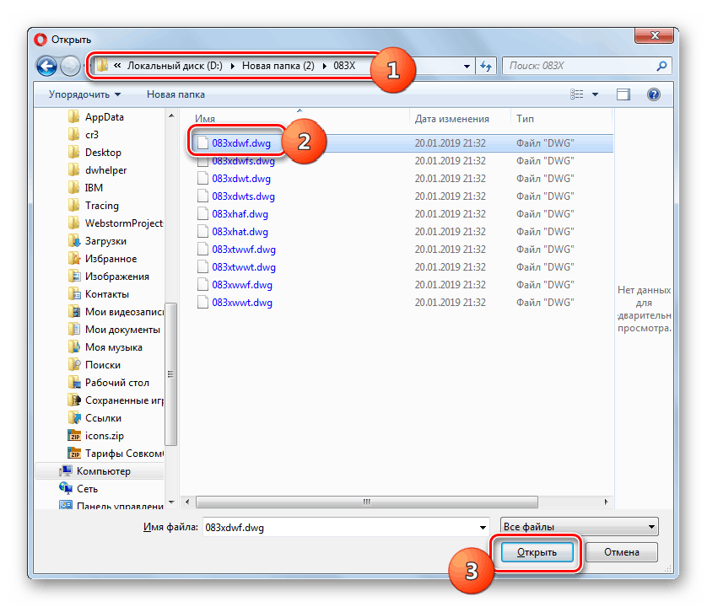The width and height of the screenshot is (707, 607).
Task: Click the Компьютер icon in tree
Action: 66,471
